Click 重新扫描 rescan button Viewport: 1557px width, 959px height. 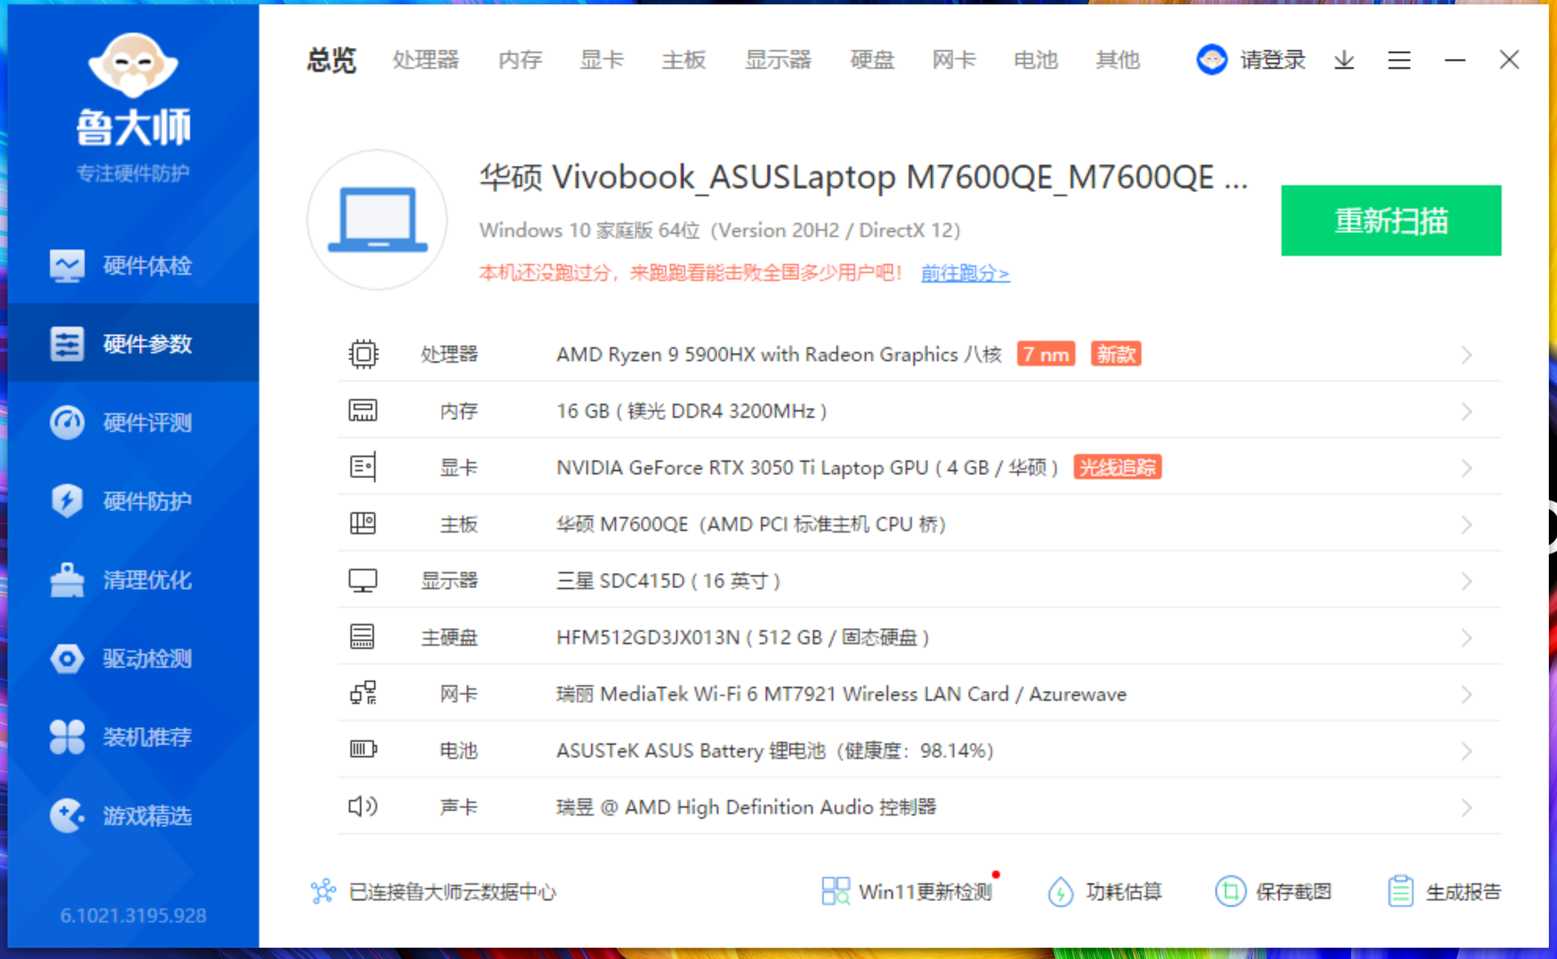tap(1391, 220)
